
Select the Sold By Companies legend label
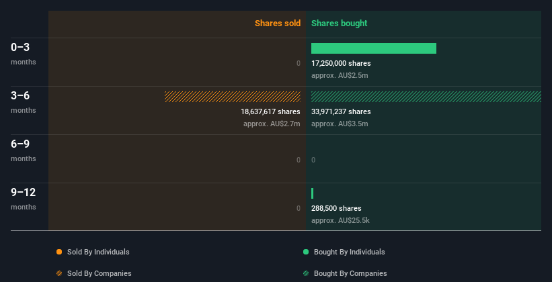pyautogui.click(x=100, y=273)
